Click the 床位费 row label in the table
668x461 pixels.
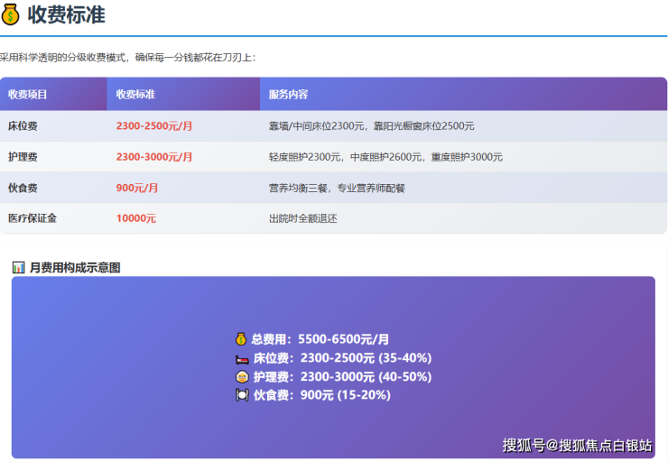23,125
